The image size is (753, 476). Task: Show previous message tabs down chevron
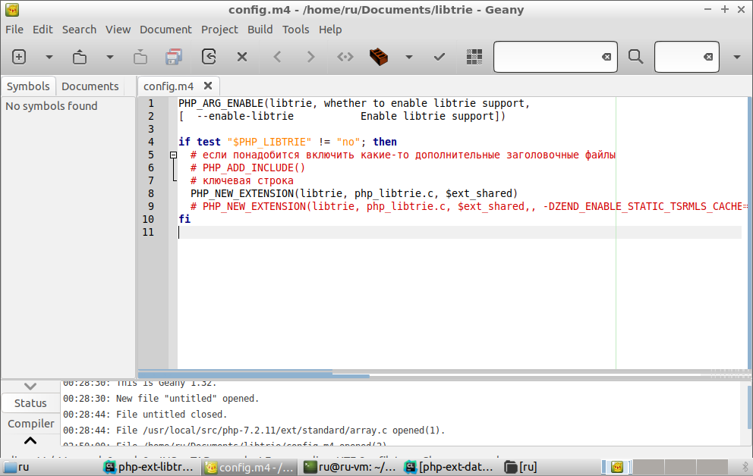[30, 387]
